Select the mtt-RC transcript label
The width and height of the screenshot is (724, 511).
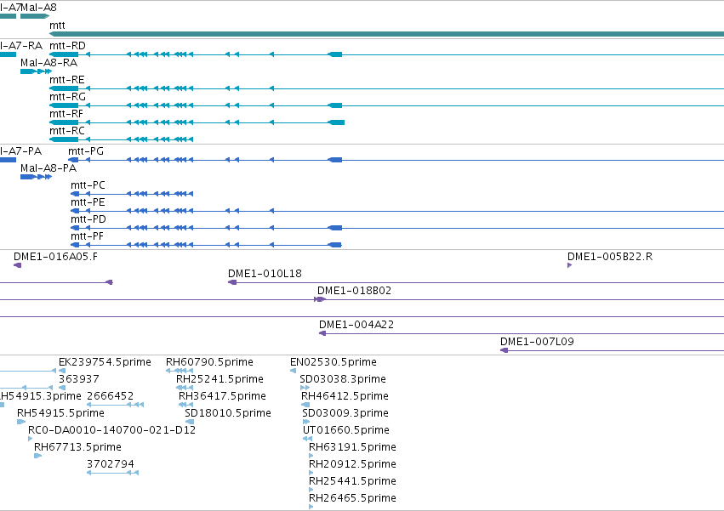tap(67, 131)
